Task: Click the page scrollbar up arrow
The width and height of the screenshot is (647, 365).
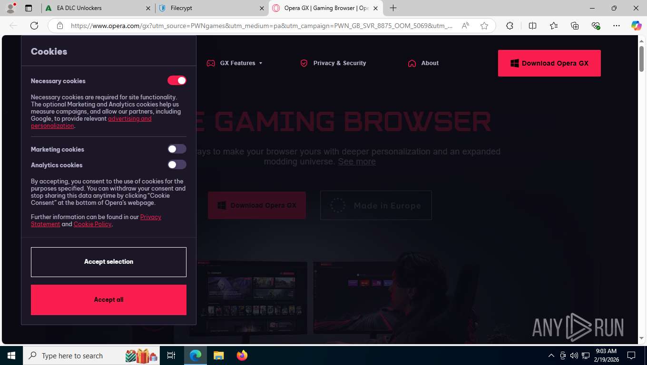Action: coord(641,40)
